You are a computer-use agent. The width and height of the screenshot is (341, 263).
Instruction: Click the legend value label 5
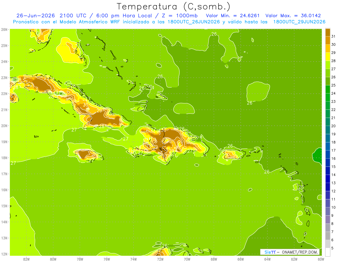point(333,248)
